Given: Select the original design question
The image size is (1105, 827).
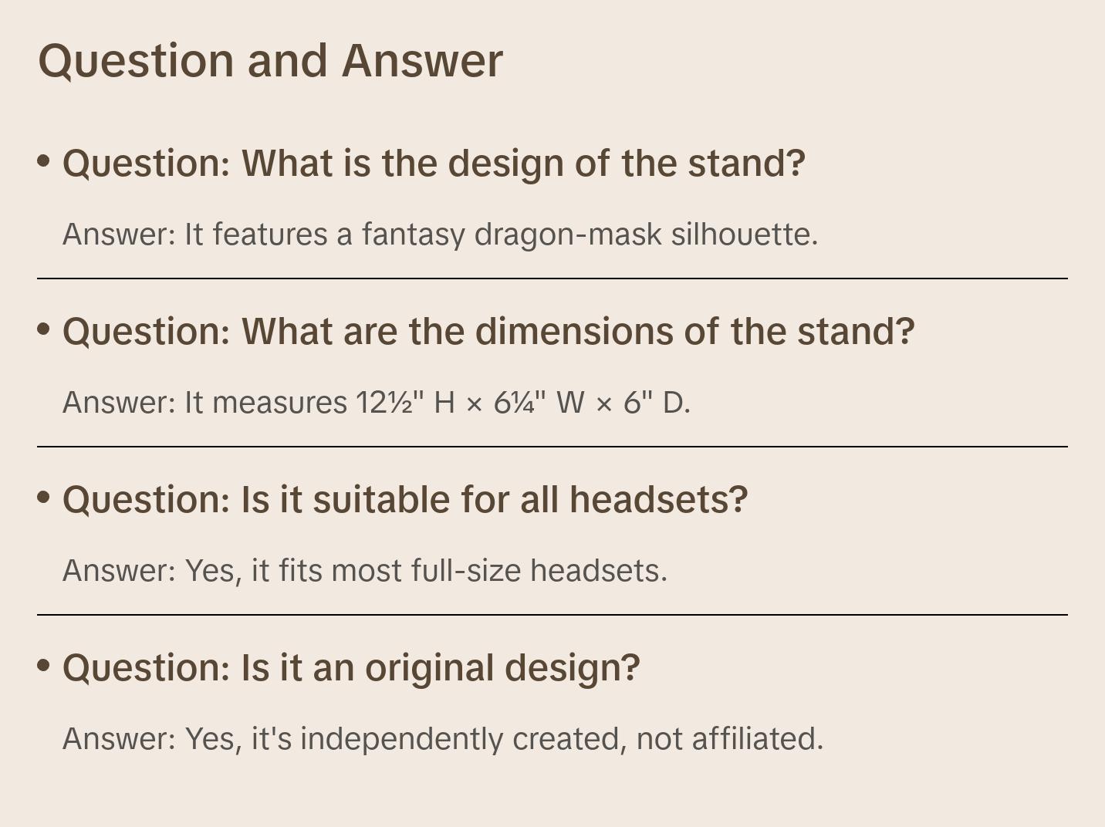Looking at the screenshot, I should click(351, 668).
